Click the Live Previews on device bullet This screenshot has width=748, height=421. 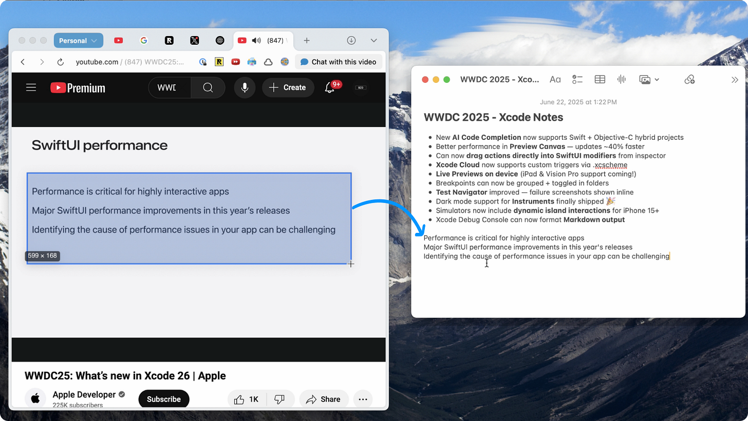pyautogui.click(x=536, y=174)
